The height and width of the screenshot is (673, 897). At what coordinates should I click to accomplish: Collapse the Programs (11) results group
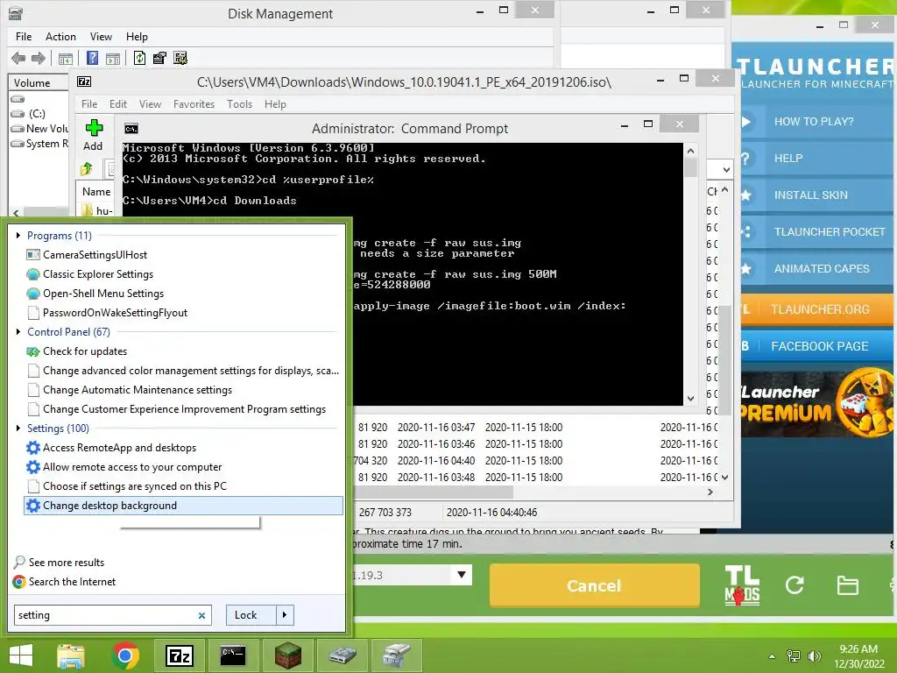click(x=18, y=235)
